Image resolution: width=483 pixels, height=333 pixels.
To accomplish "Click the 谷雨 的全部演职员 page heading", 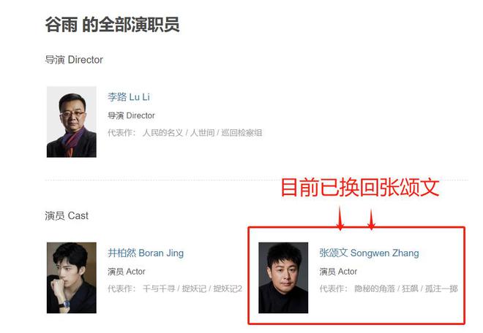I will point(113,25).
